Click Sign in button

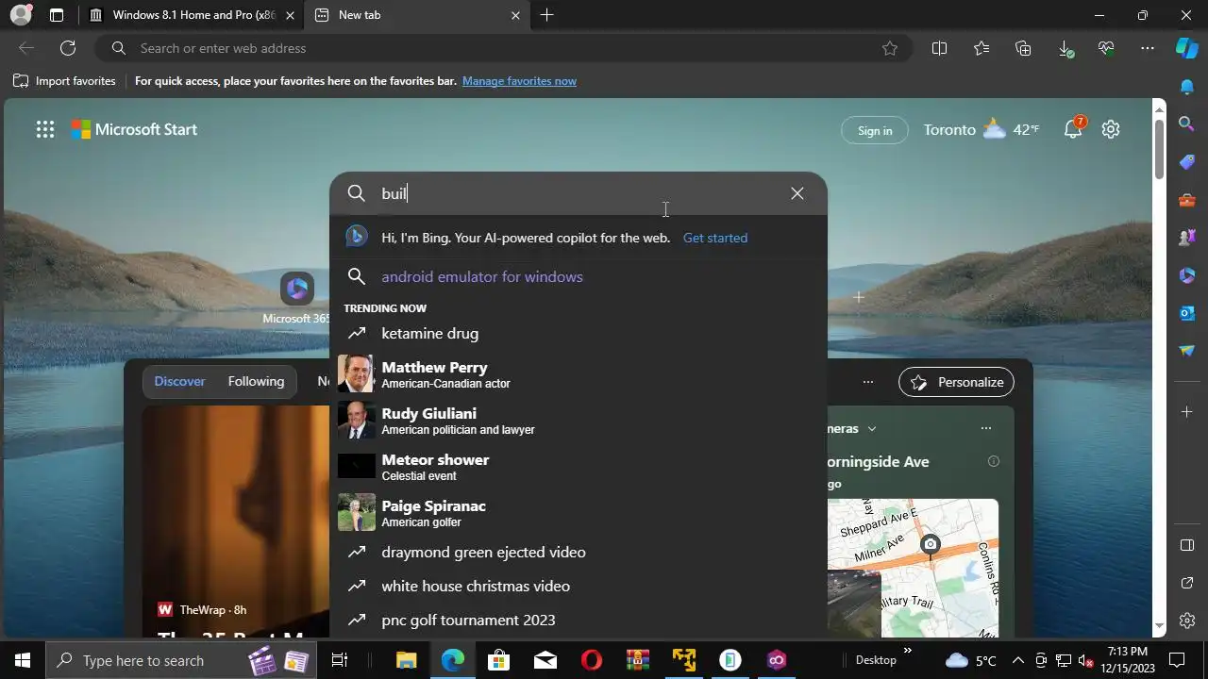point(875,130)
